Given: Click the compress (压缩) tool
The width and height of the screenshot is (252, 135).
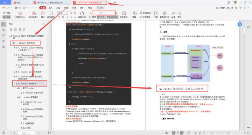Looking at the screenshot, I should point(156,15).
